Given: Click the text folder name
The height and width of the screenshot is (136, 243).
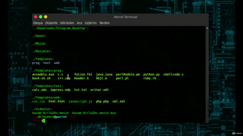Looking at the screenshot, I should point(47,63).
